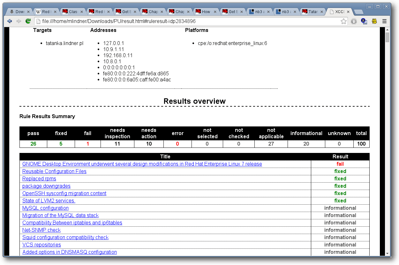Click the browser forward arrow

19,21
